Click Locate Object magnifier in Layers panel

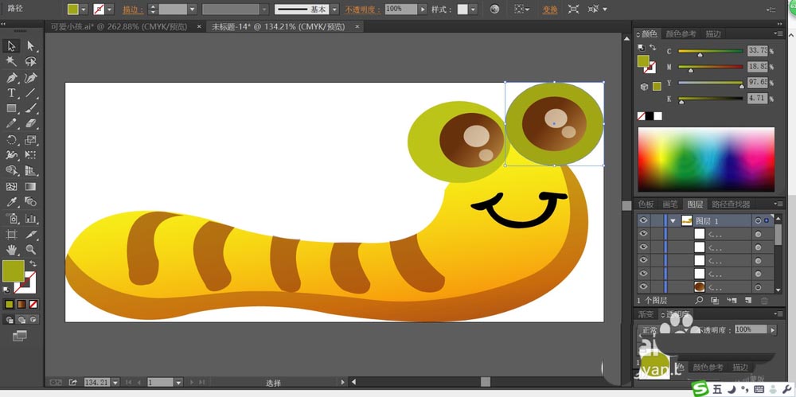point(699,301)
